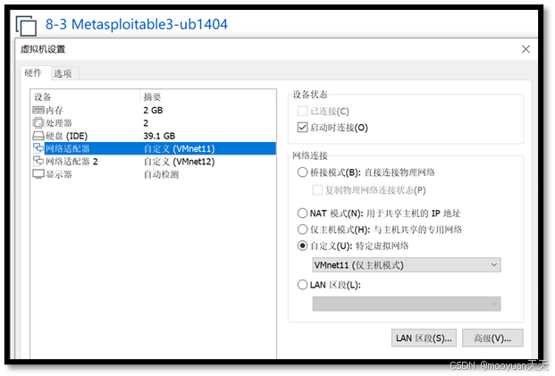Select 仅主机模式(H) radio button

coord(302,230)
